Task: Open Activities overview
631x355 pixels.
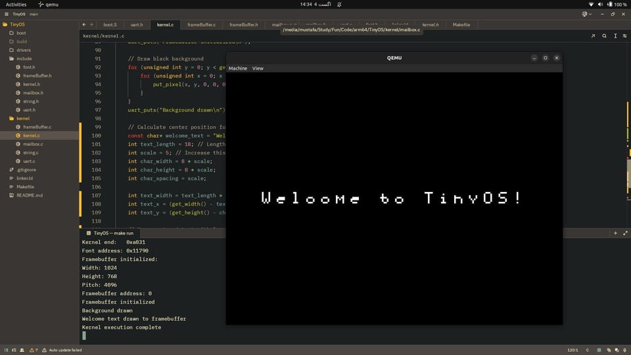Action: (16, 5)
